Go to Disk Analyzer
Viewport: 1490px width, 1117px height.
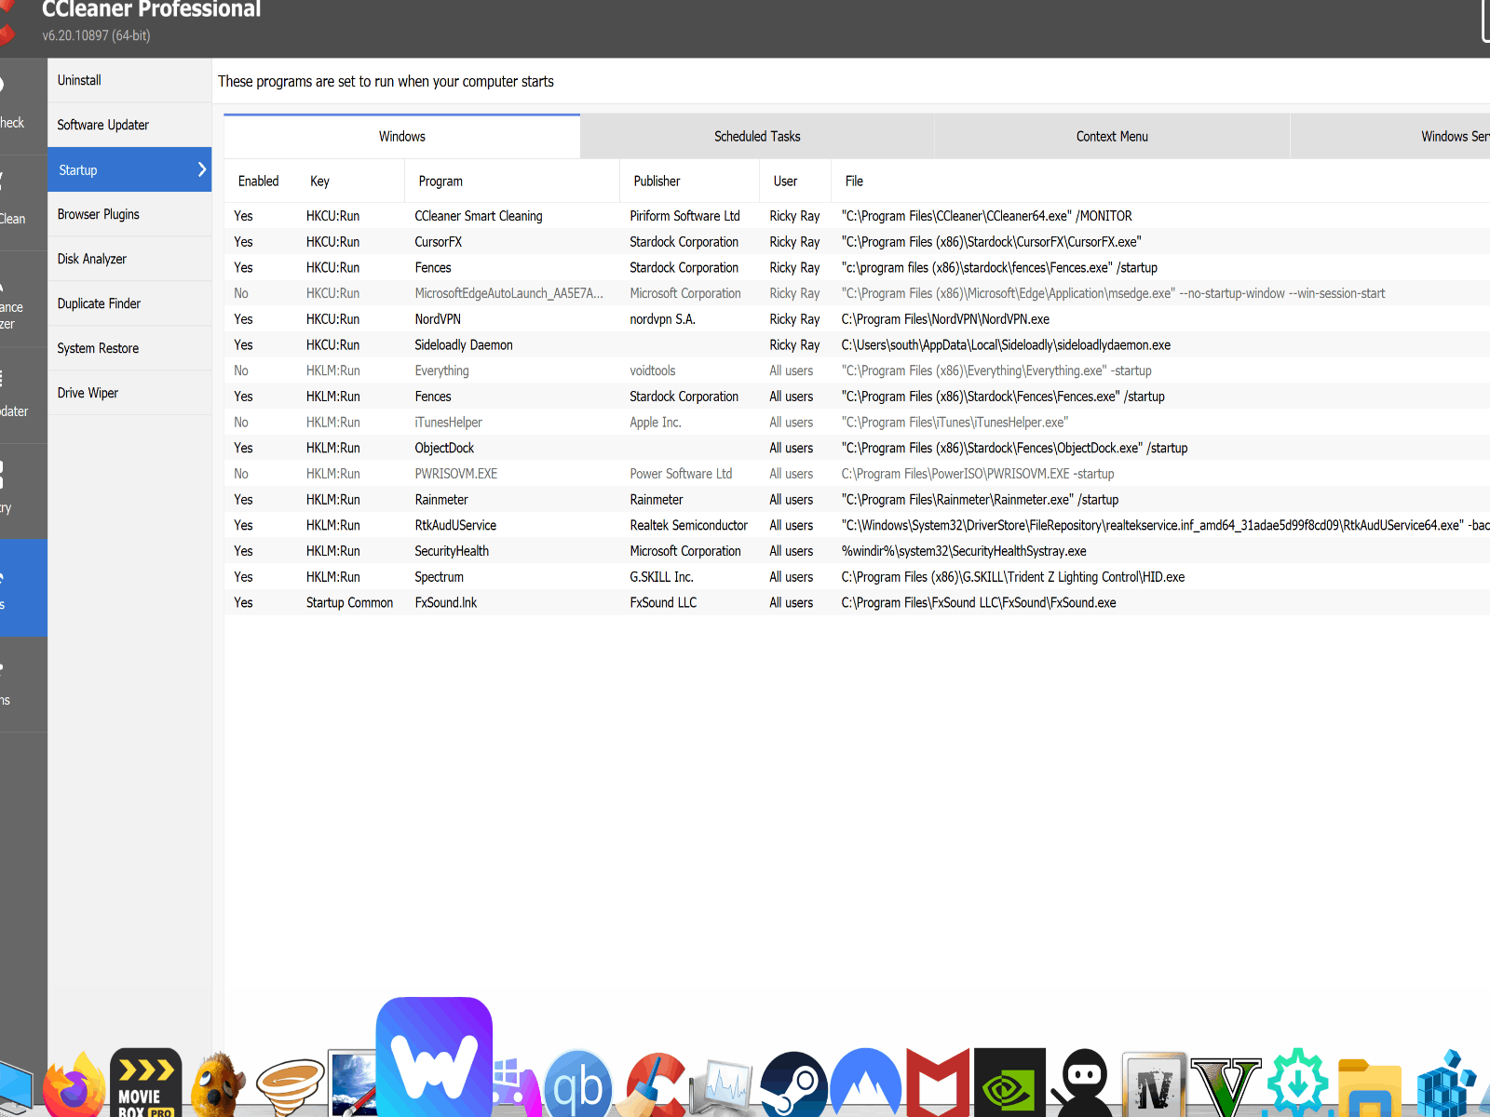point(129,259)
